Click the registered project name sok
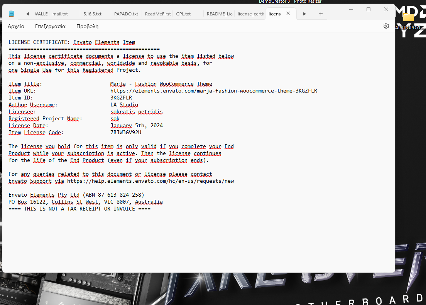 coord(115,119)
